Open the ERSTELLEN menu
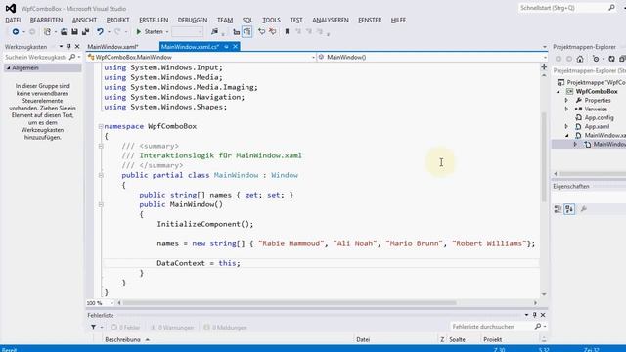 (154, 20)
